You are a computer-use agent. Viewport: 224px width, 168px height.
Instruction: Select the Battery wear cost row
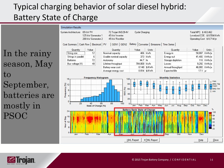(129, 67)
